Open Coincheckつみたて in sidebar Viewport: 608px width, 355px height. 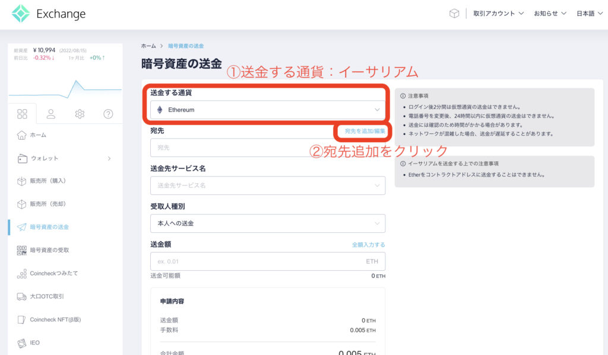tap(53, 273)
